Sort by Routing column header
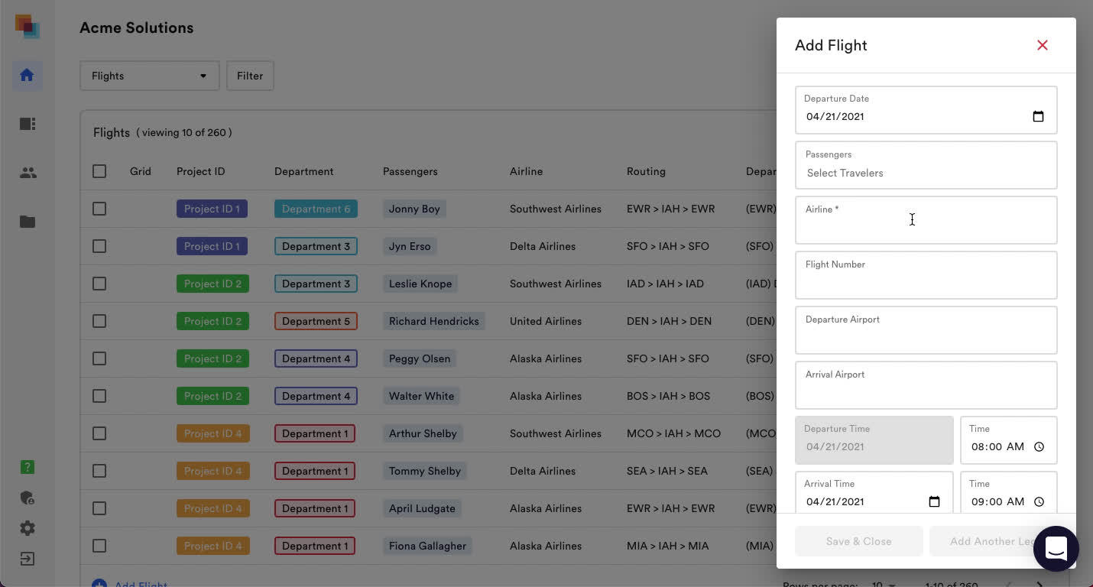Screen dimensions: 1093x587 click(x=646, y=171)
